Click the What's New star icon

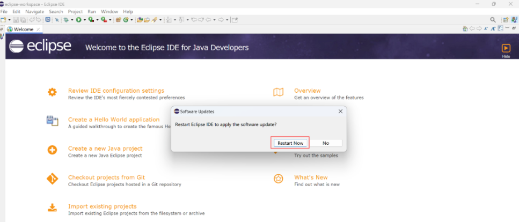click(279, 179)
